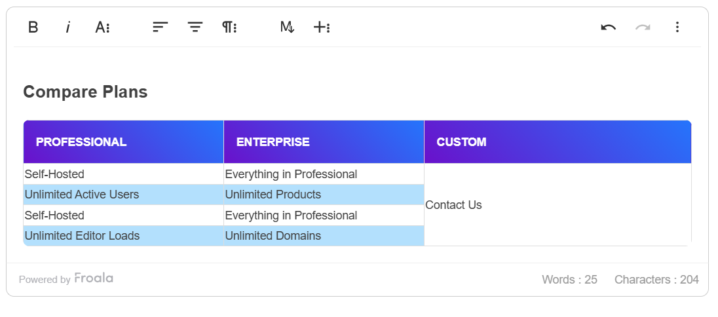
Task: Expand the insert more rich options
Action: pyautogui.click(x=321, y=27)
